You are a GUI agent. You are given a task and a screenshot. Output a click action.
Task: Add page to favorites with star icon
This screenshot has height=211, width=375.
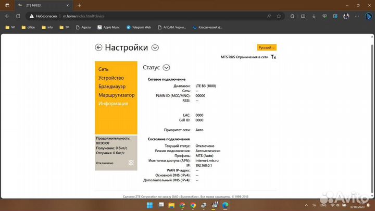point(279,16)
